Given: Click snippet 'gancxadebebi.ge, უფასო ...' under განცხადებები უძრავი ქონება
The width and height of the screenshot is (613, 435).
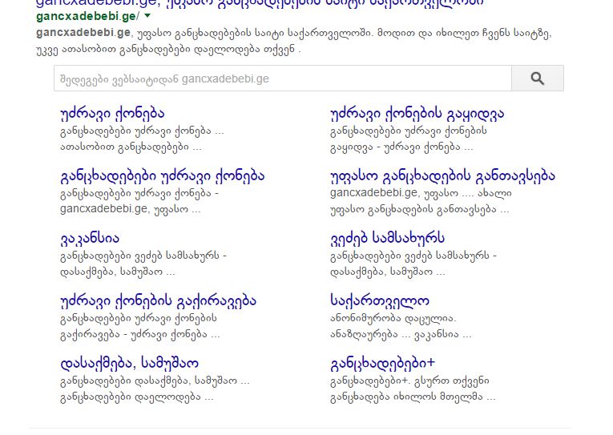Looking at the screenshot, I should (131, 209).
